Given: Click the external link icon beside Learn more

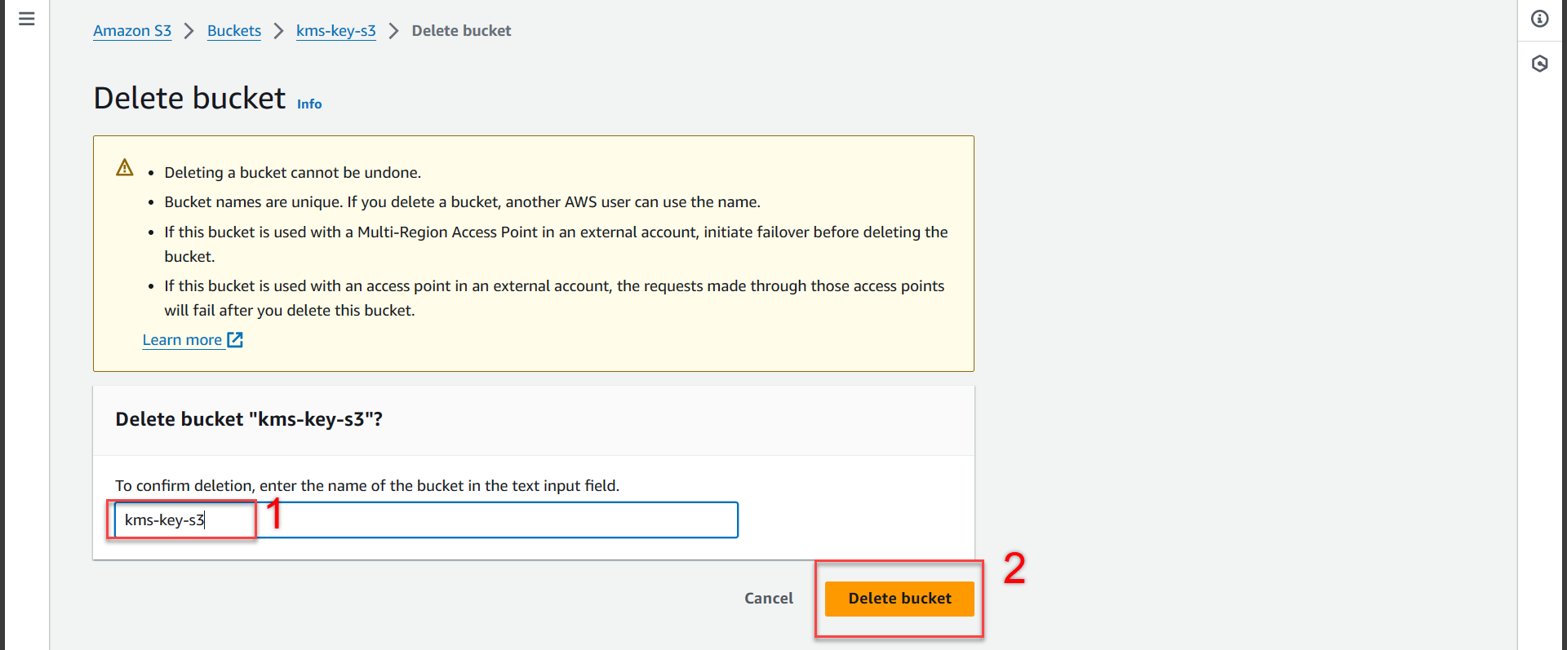Looking at the screenshot, I should pos(235,339).
